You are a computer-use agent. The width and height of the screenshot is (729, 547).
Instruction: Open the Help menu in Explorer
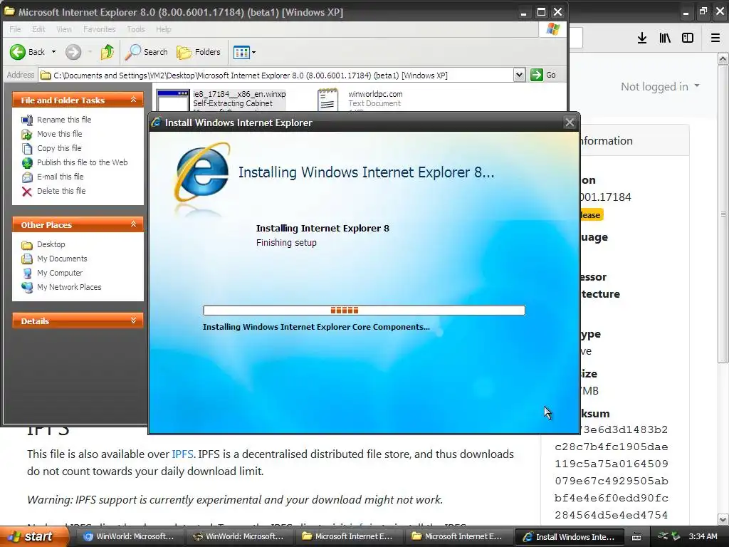(x=163, y=29)
